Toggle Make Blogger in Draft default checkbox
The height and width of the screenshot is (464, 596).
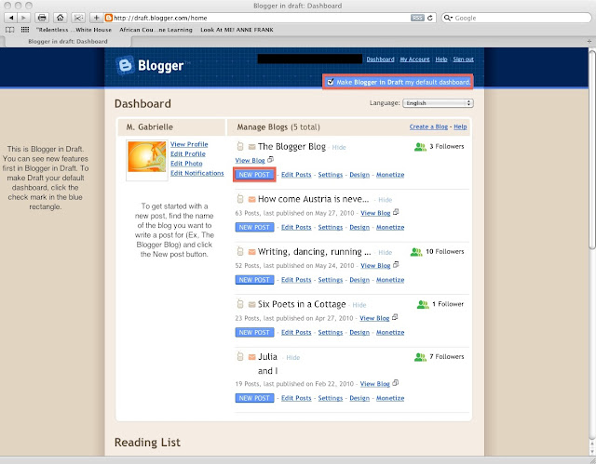point(331,82)
